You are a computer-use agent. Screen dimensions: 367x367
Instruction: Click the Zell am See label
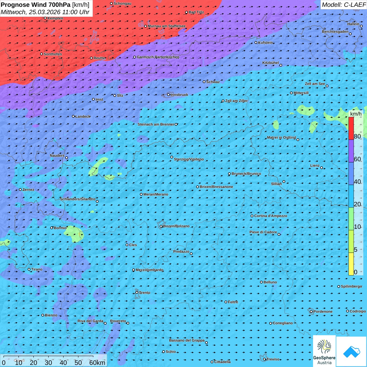315,84
